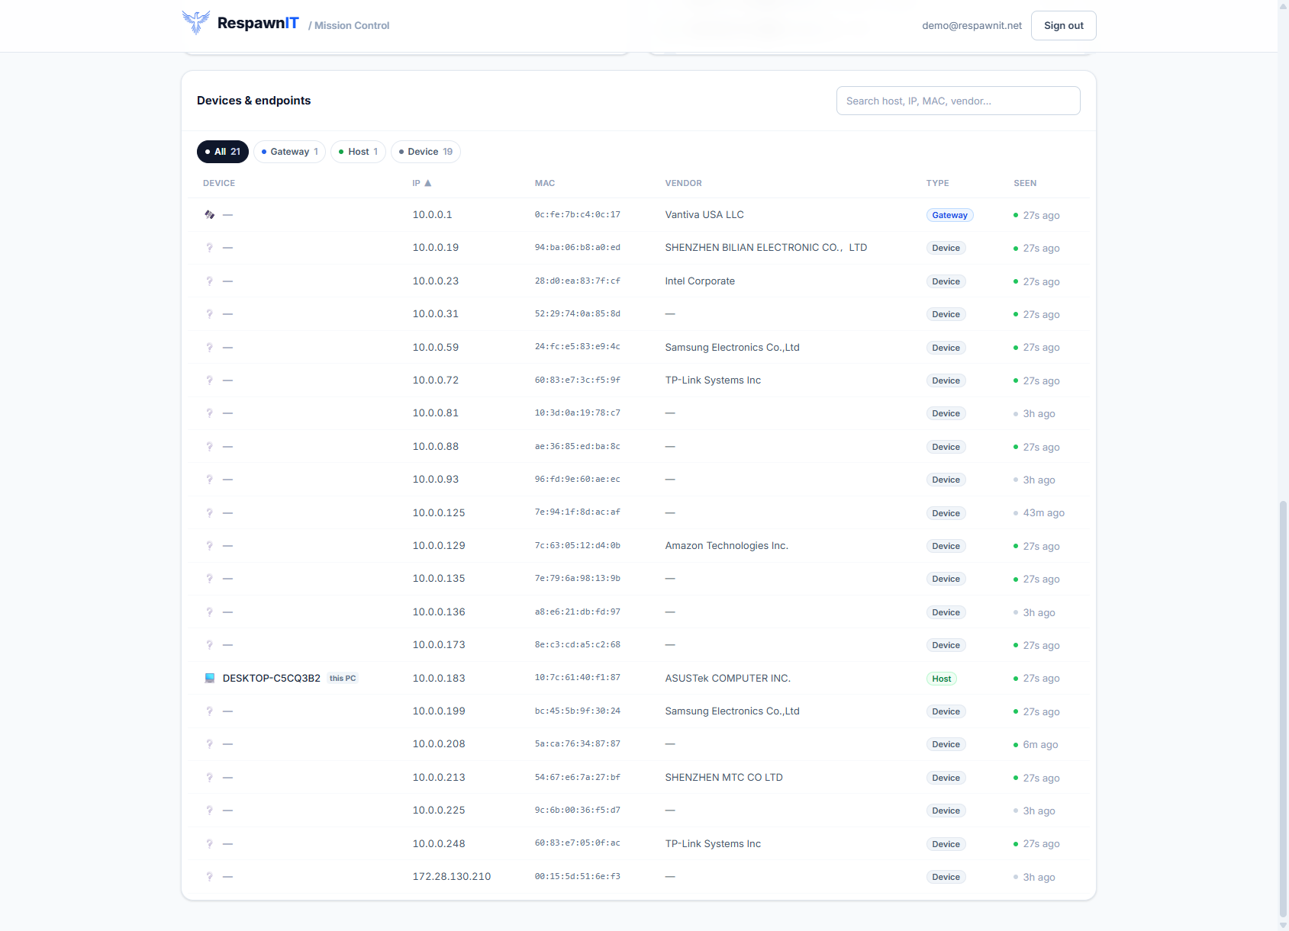Click vendor ASUSTek COMPUTER INC.

click(728, 679)
